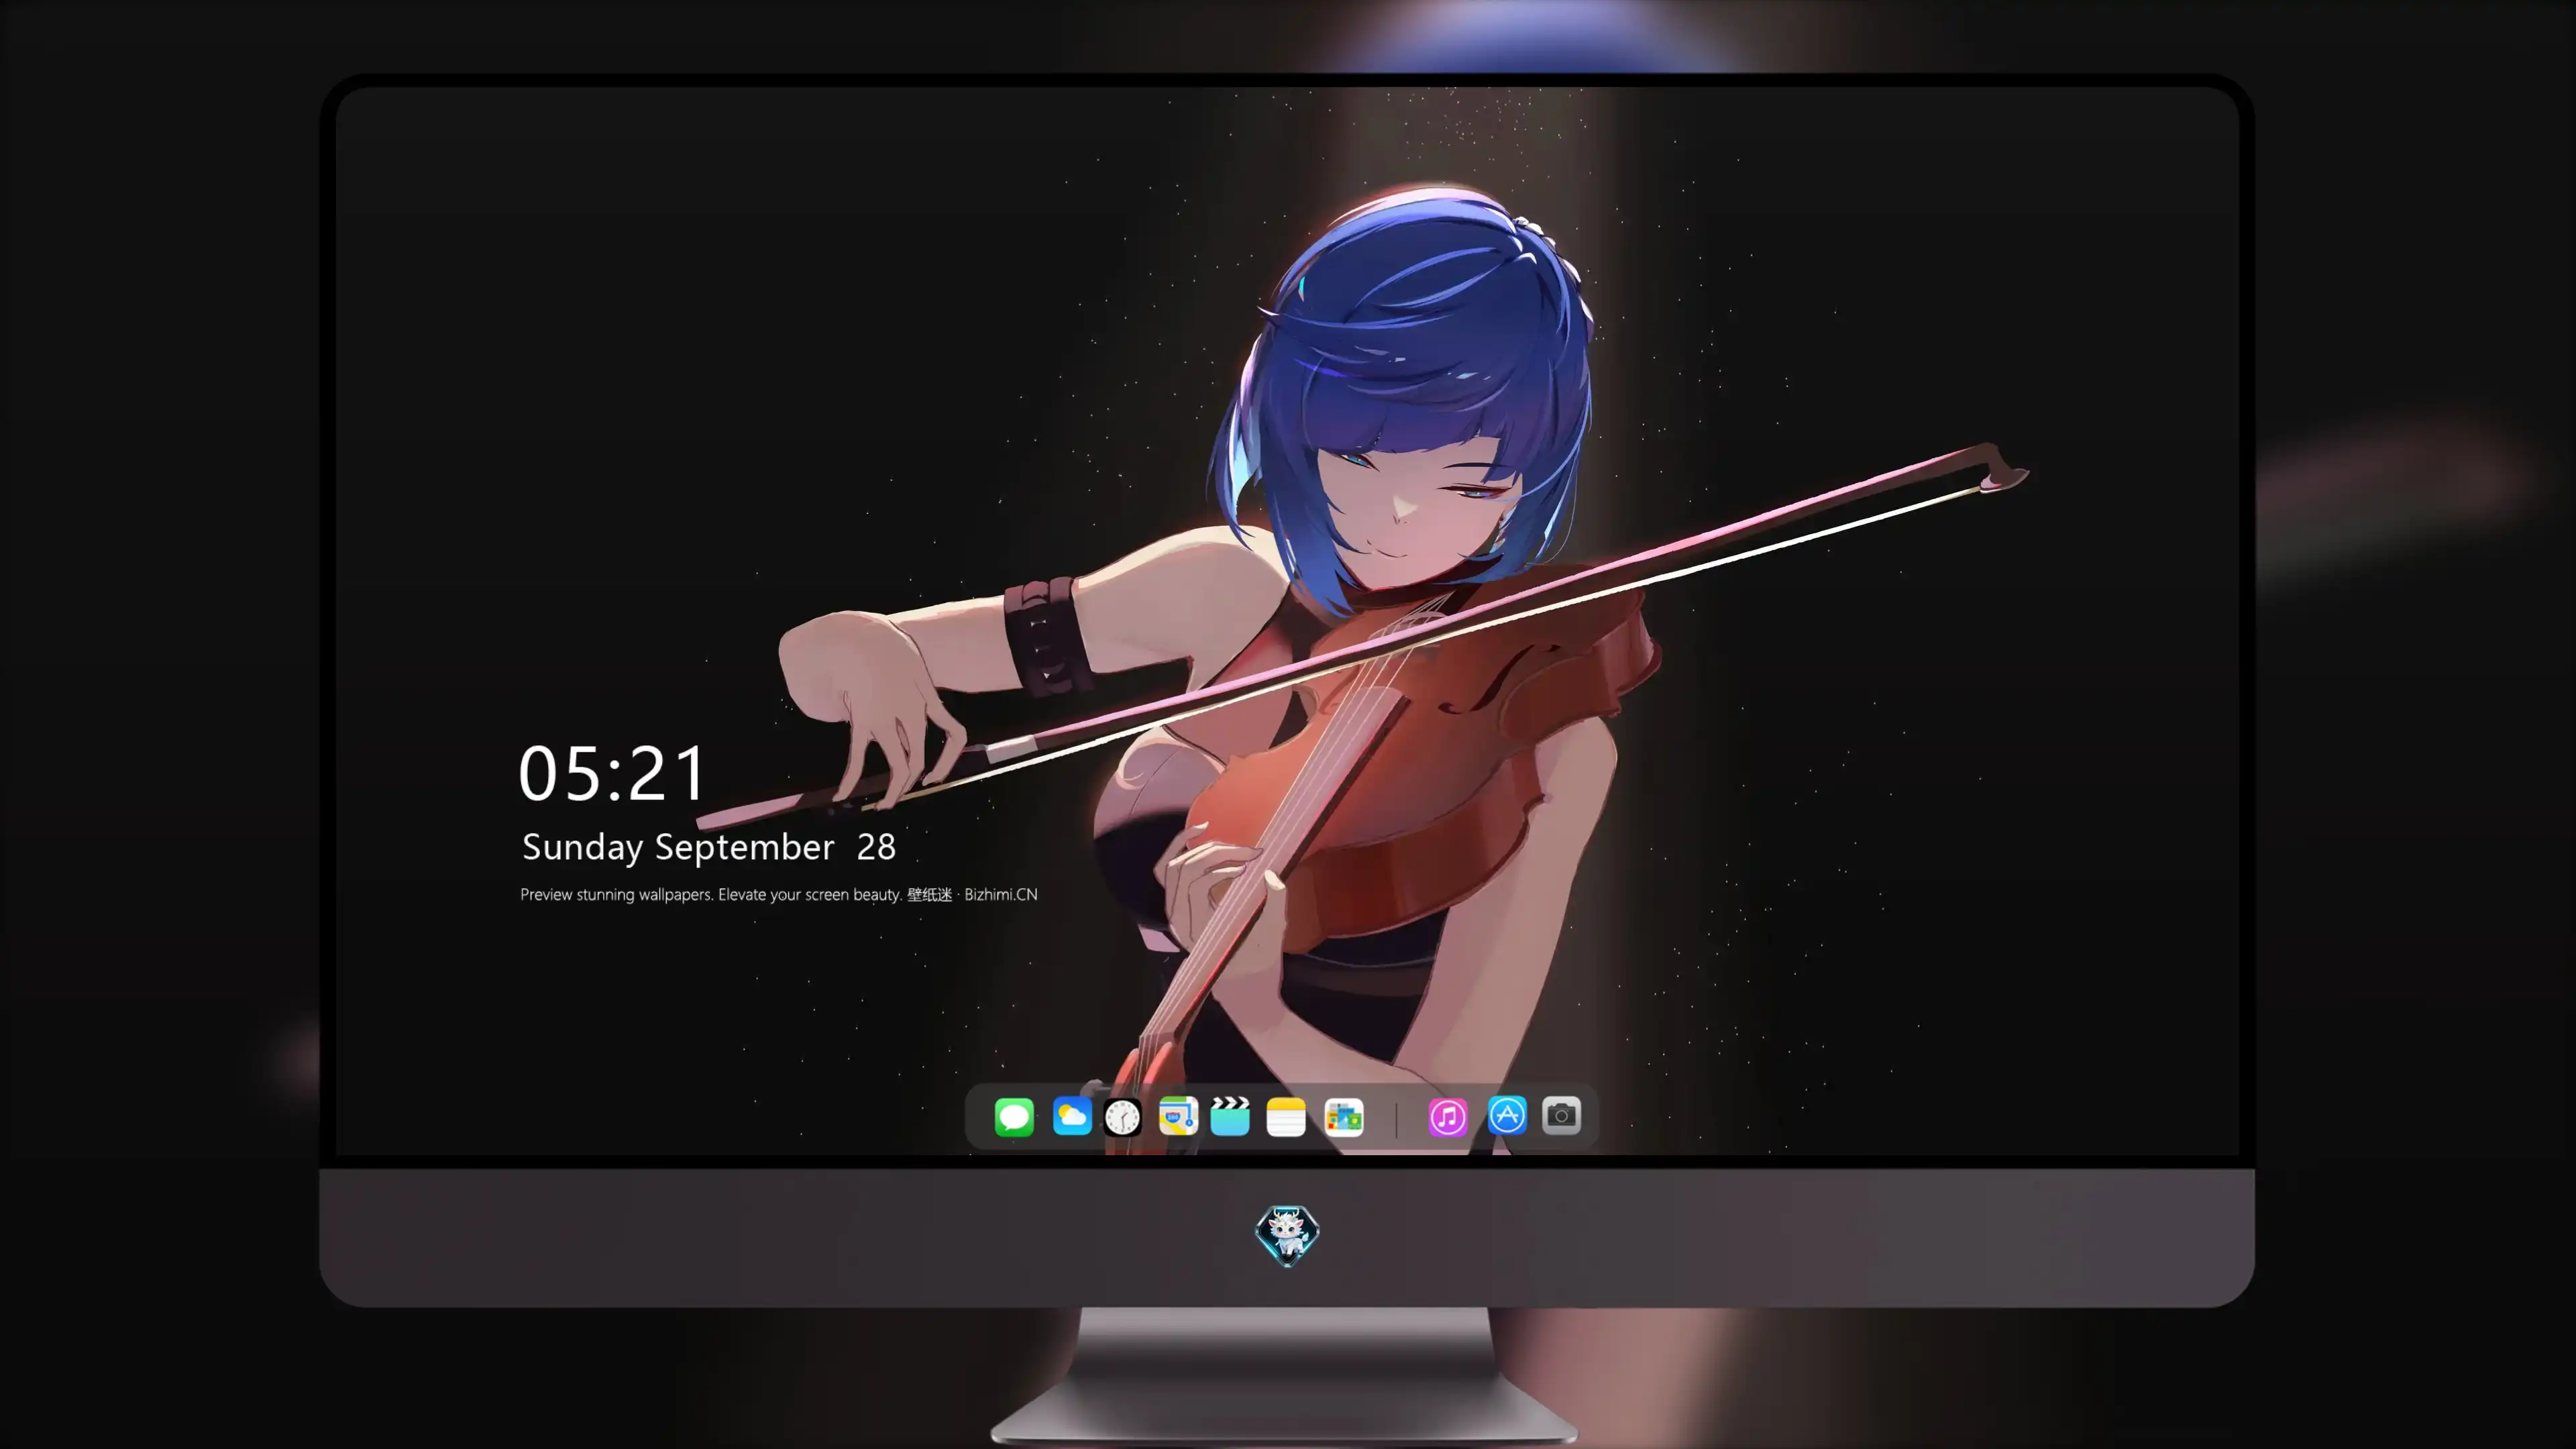
Task: Select the date Sunday September 28
Action: point(709,847)
